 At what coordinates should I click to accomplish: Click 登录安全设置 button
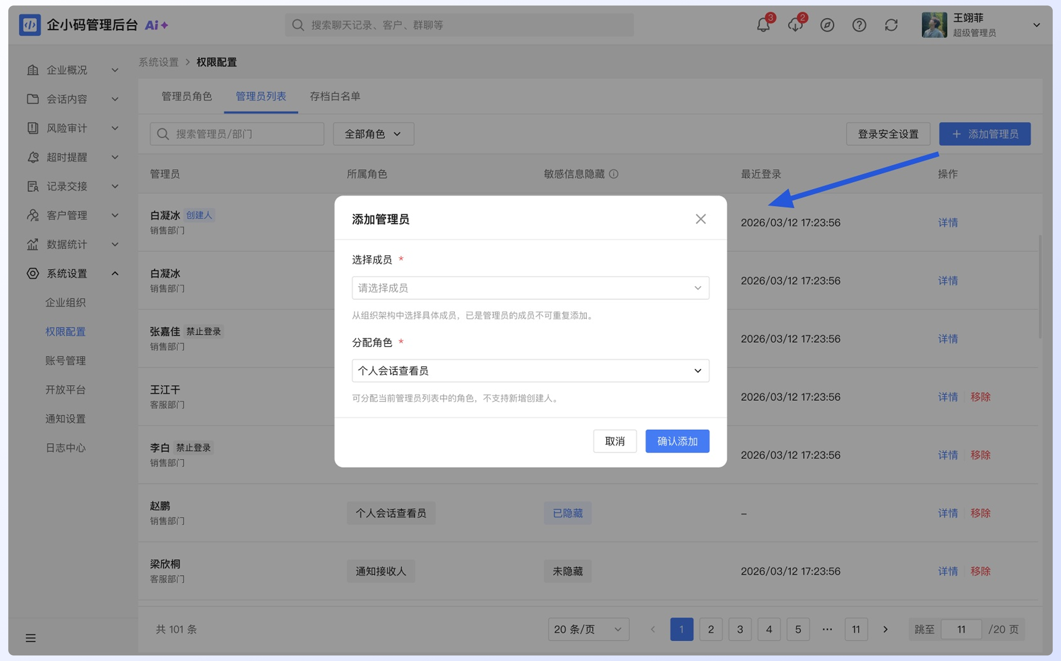click(888, 134)
